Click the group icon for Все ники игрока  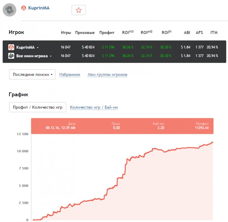pyautogui.click(x=11, y=56)
